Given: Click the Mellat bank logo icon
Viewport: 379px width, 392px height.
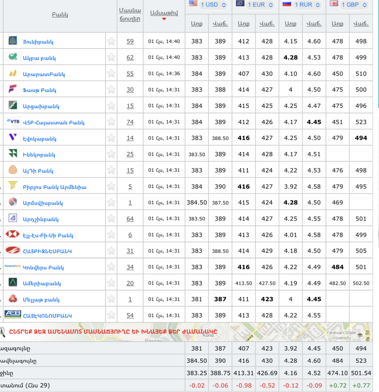Looking at the screenshot, I should coord(13,298).
